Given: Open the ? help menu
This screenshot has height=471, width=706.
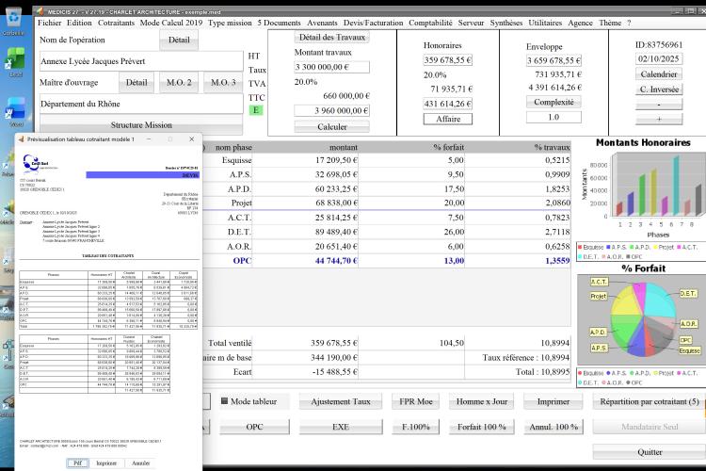Looking at the screenshot, I should tap(629, 23).
